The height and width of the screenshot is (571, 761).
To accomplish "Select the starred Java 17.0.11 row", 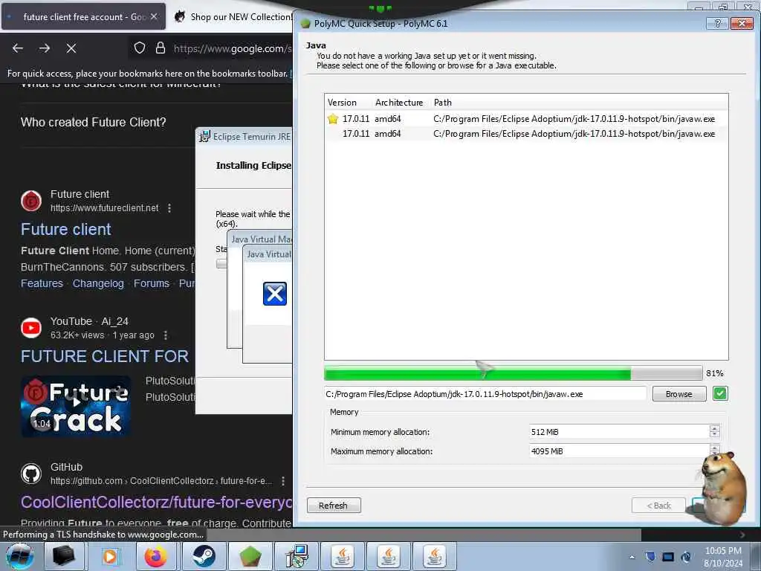I will point(526,118).
